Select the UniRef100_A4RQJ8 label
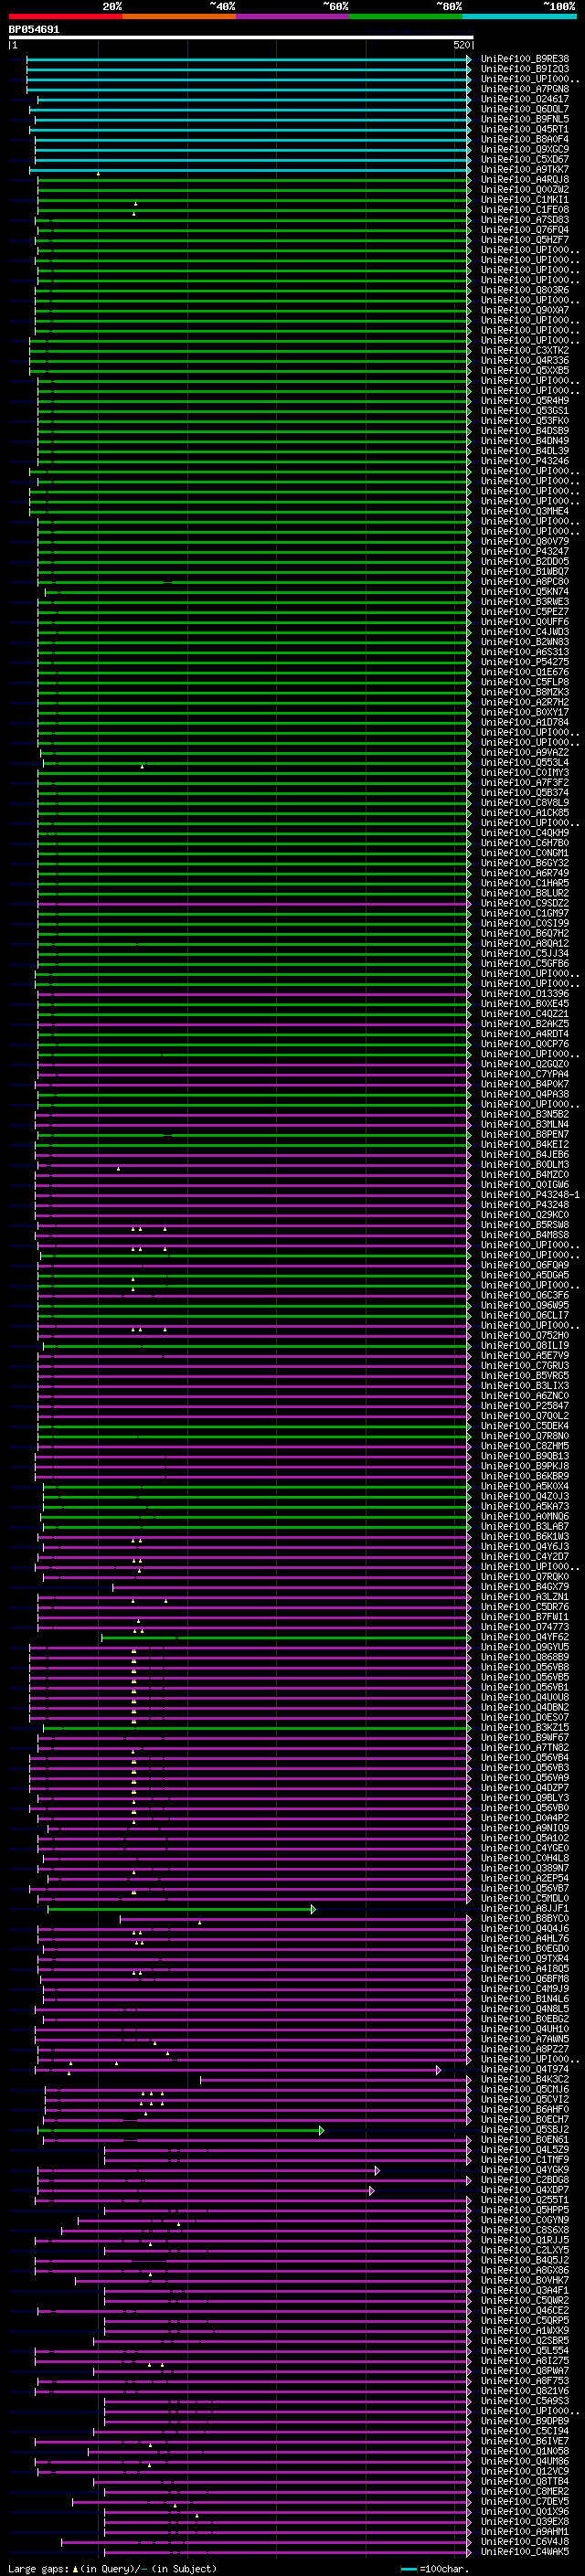Screen dimensions: 585x2576 click(x=525, y=179)
